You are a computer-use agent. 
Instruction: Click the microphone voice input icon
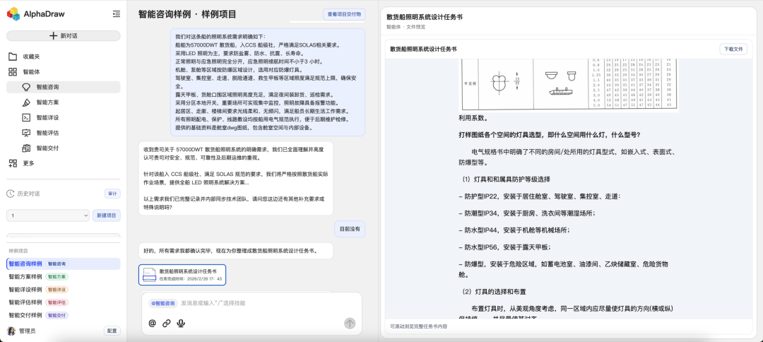181,323
